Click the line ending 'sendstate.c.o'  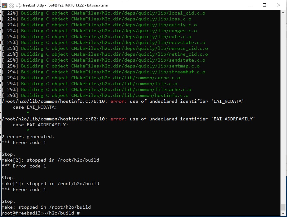[104, 60]
